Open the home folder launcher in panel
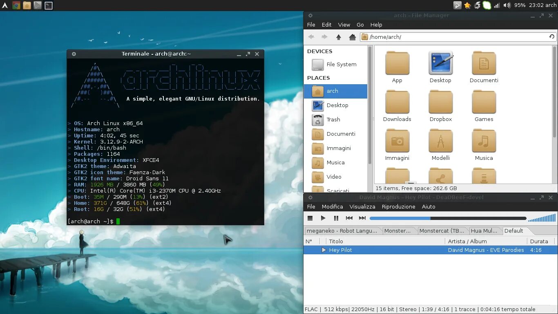558x314 pixels. (x=27, y=5)
